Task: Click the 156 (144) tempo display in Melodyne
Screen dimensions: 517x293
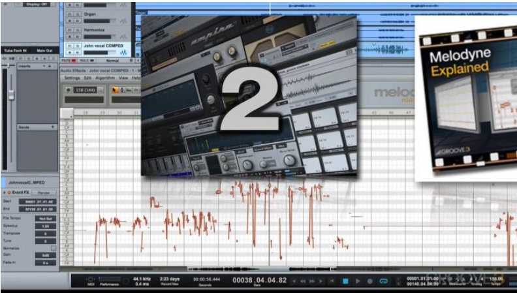Action: [85, 90]
